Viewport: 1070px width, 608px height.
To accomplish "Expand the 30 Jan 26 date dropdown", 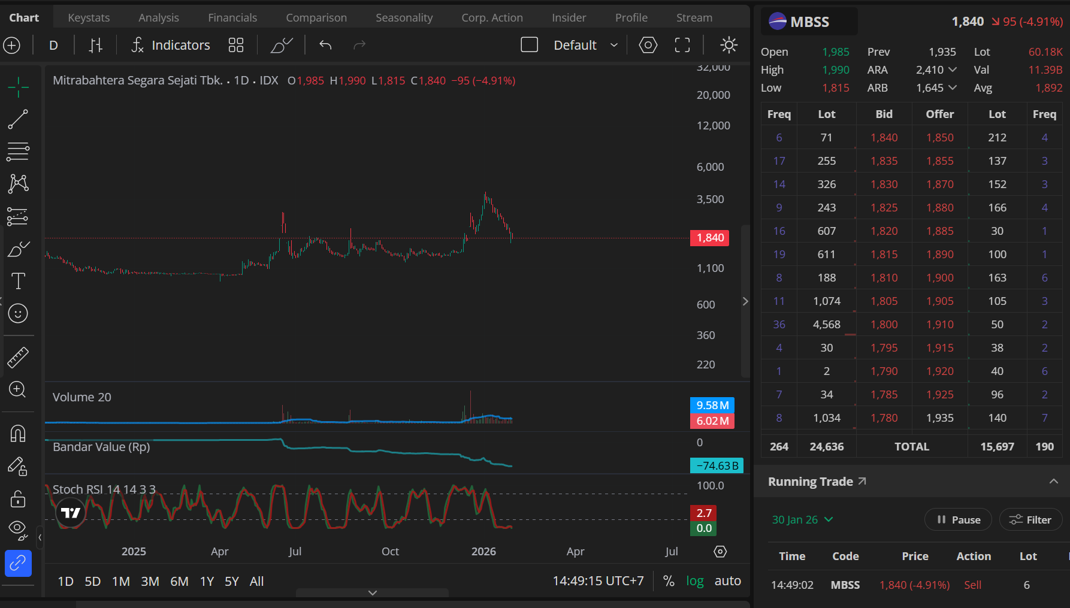I will point(802,519).
